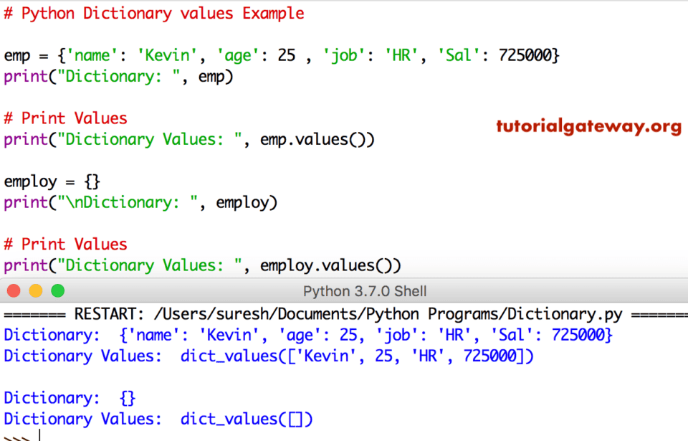Click the print Dictionary Values statement
The height and width of the screenshot is (441, 688).
click(202, 265)
